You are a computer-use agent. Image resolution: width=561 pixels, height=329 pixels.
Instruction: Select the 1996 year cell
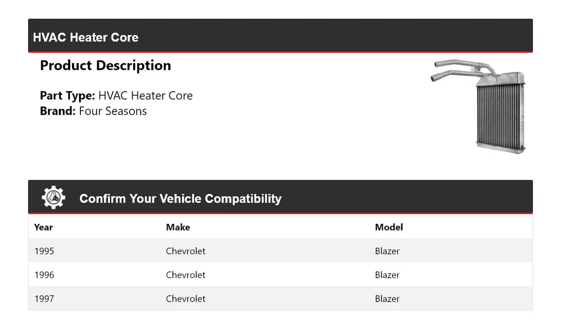[x=44, y=275]
